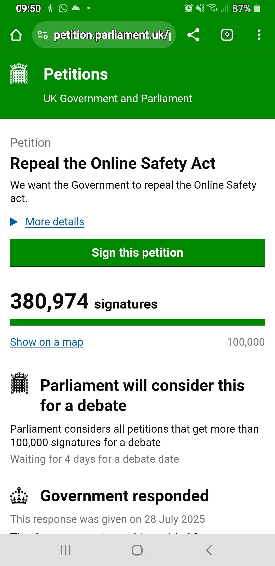Tap the Android back navigation arrow

[209, 550]
